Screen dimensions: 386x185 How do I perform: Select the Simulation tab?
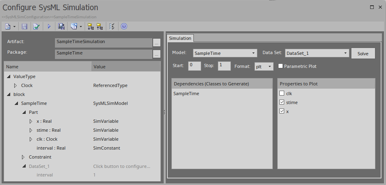[x=180, y=38]
